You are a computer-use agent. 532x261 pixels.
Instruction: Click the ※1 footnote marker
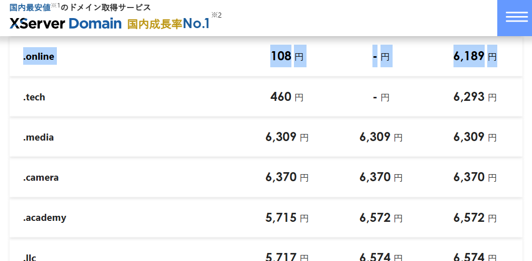point(55,6)
